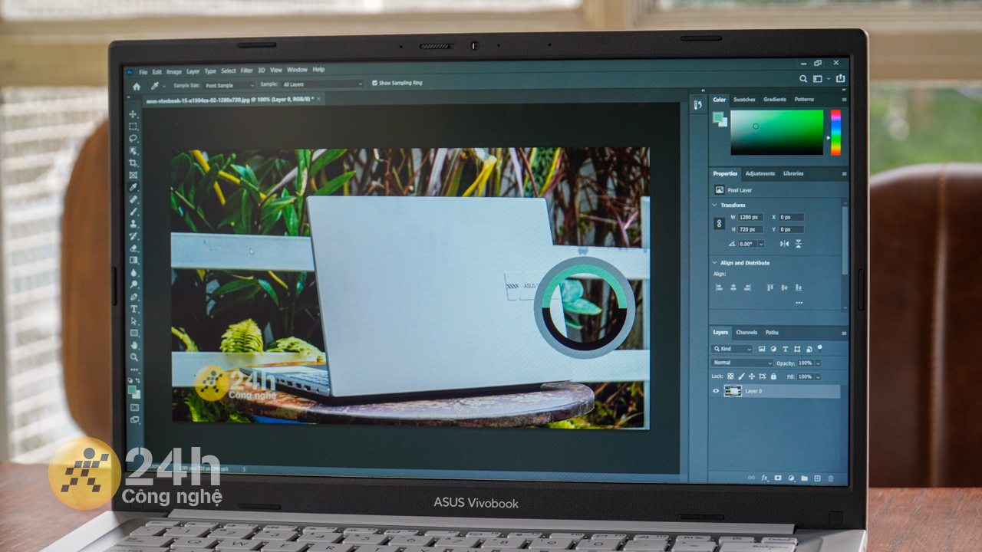This screenshot has height=552, width=982.
Task: Switch to the Swatches tab
Action: [744, 100]
